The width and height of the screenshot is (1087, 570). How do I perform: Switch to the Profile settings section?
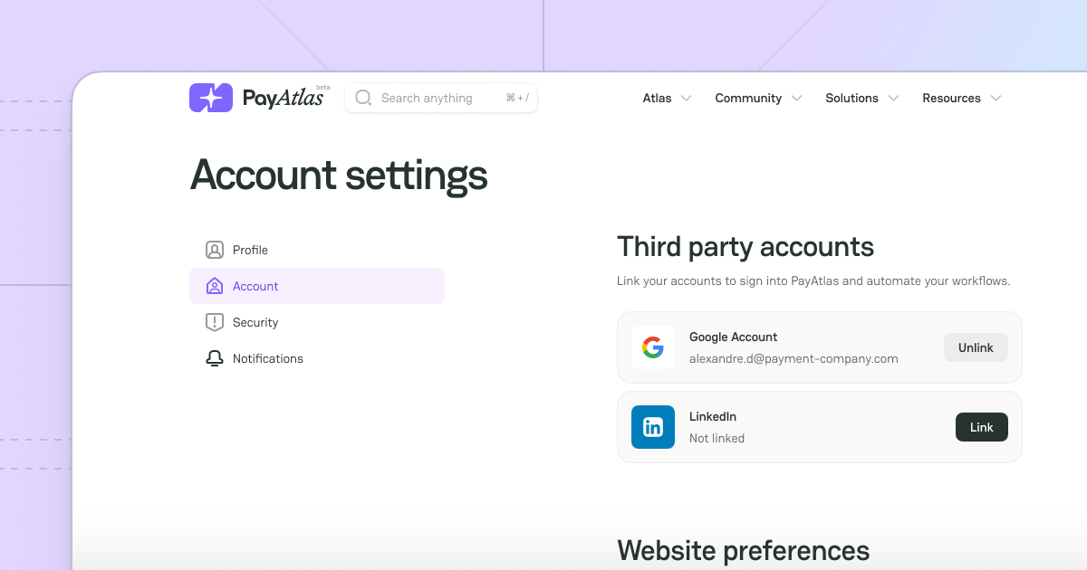tap(250, 250)
